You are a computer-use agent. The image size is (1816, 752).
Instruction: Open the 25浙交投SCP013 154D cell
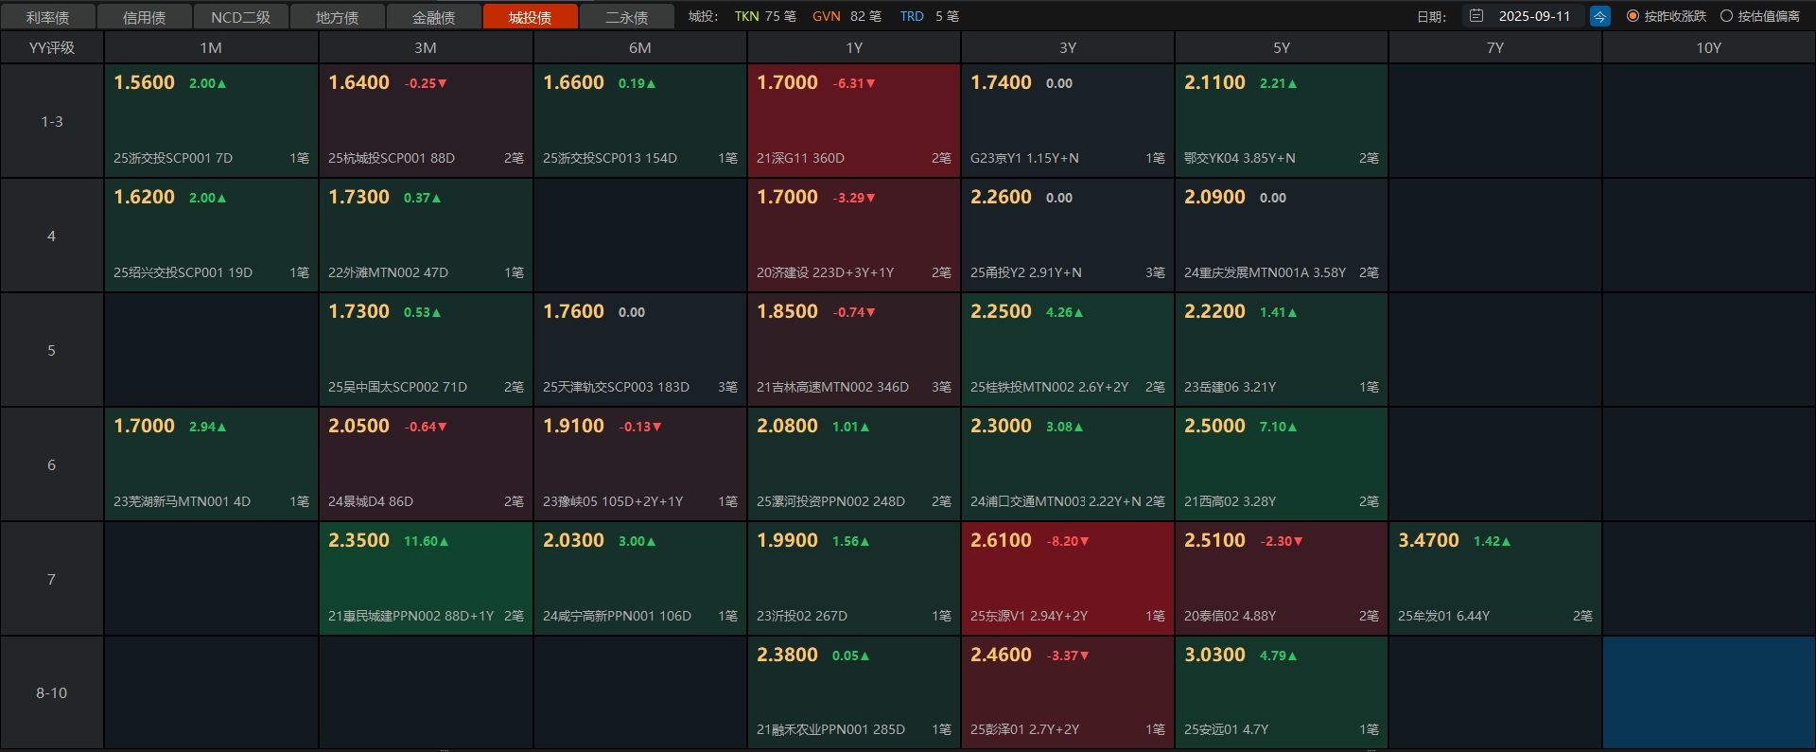tap(640, 121)
